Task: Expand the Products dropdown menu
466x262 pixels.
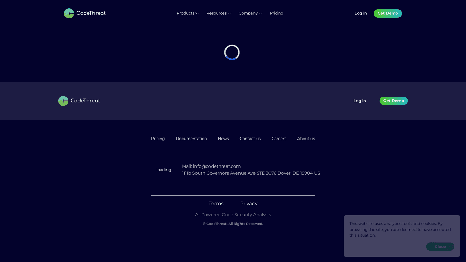Action: [x=188, y=13]
